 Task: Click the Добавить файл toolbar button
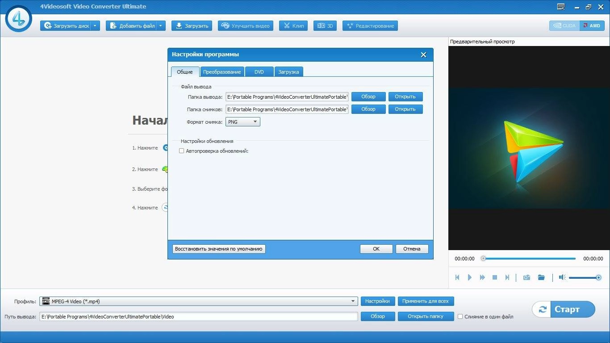coord(132,26)
